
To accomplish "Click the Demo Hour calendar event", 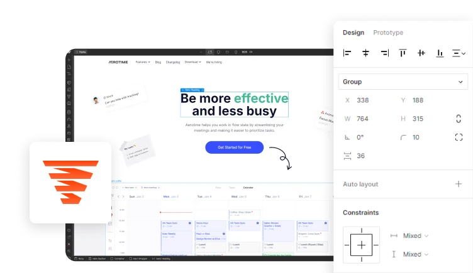I will point(210,225).
